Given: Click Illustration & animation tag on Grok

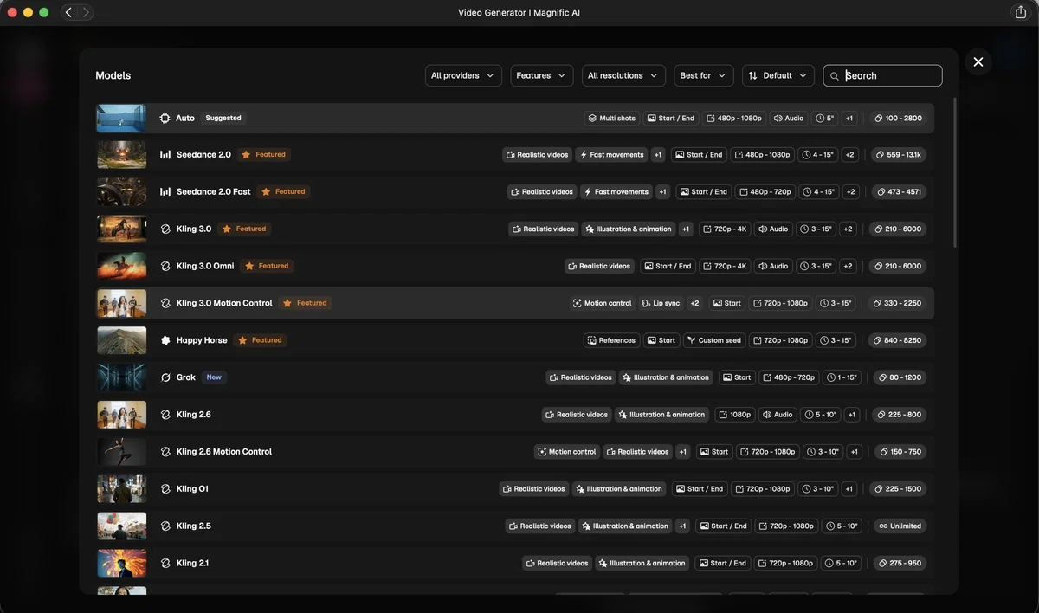Looking at the screenshot, I should click(x=665, y=377).
